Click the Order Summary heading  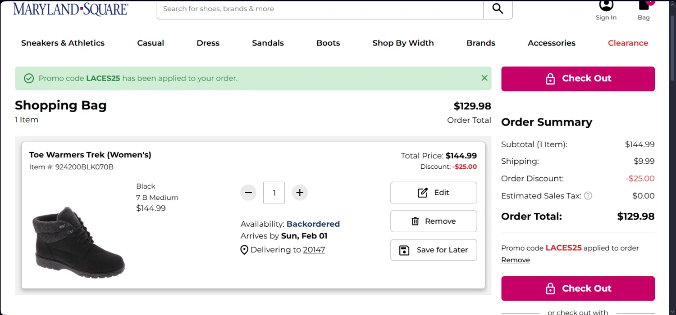click(x=547, y=122)
